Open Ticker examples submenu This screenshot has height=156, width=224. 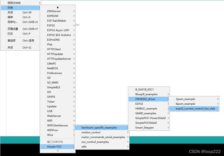(58, 102)
